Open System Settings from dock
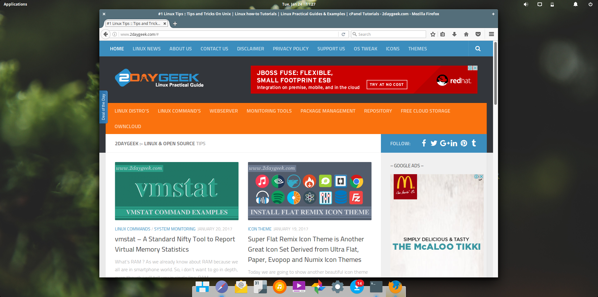 tap(338, 287)
